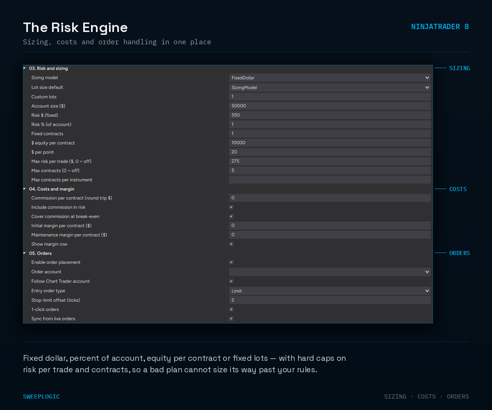Click the Max risk per trade field
This screenshot has height=410, width=492.
[x=330, y=161]
